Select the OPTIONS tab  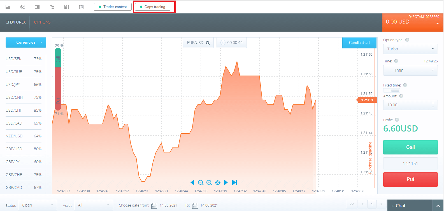[x=42, y=22]
